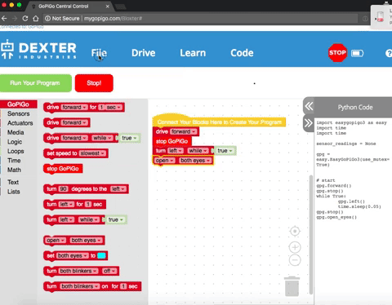Open the File menu
Viewport: 392px width, 305px height.
click(x=99, y=53)
